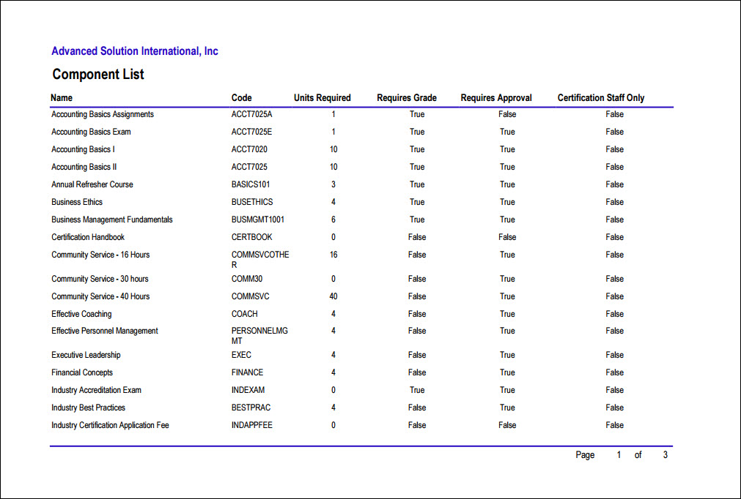Select units value 16 for Community Service
Screen dimensions: 741x499
[333, 254]
